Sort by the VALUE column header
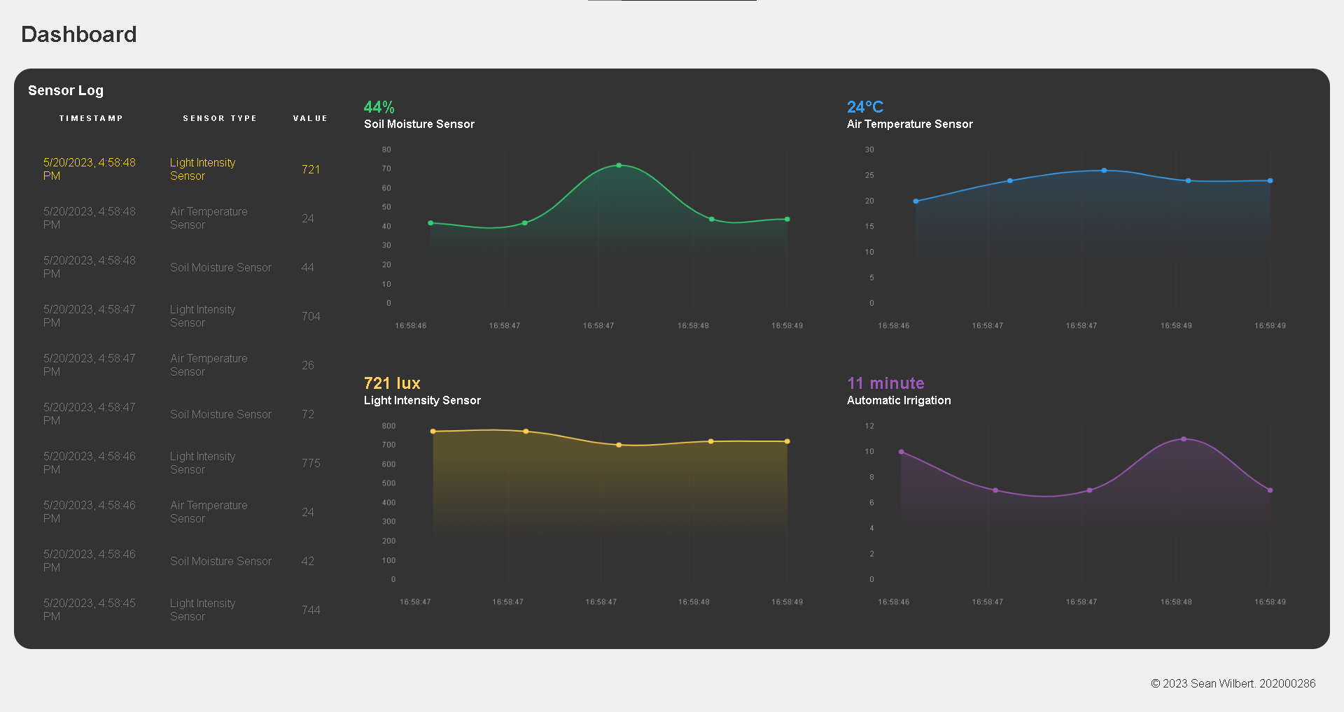The height and width of the screenshot is (712, 1344). coord(310,118)
